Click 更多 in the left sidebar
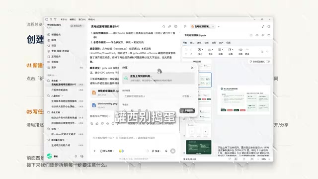This screenshot has height=179, width=318. 52,68
